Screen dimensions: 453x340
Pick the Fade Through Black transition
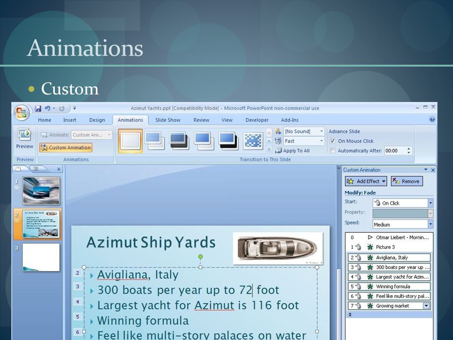[x=179, y=141]
